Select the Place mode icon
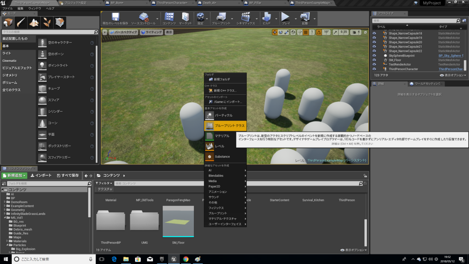469x264 pixels. [8, 22]
